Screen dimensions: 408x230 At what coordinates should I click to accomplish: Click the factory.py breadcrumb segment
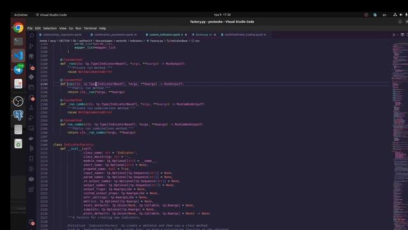point(155,41)
